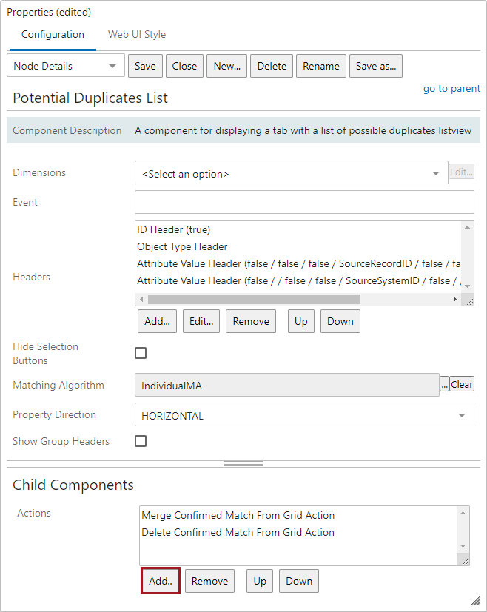Viewport: 487px width, 612px height.
Task: Expand the Dimensions select option dropdown
Action: (291, 173)
